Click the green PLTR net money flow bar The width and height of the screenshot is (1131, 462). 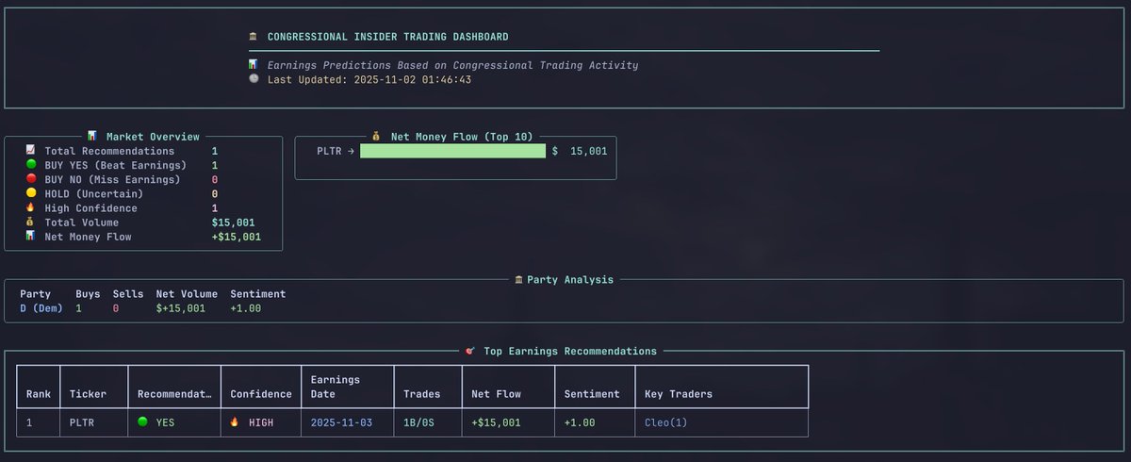(452, 151)
